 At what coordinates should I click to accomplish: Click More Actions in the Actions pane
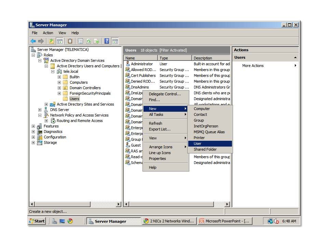click(x=253, y=66)
